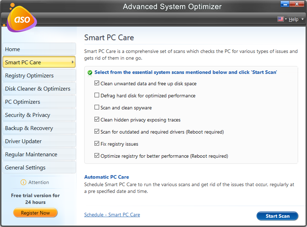Enable 'Defrag hard disk for optimized performance'
This screenshot has width=307, height=227.
pos(97,96)
